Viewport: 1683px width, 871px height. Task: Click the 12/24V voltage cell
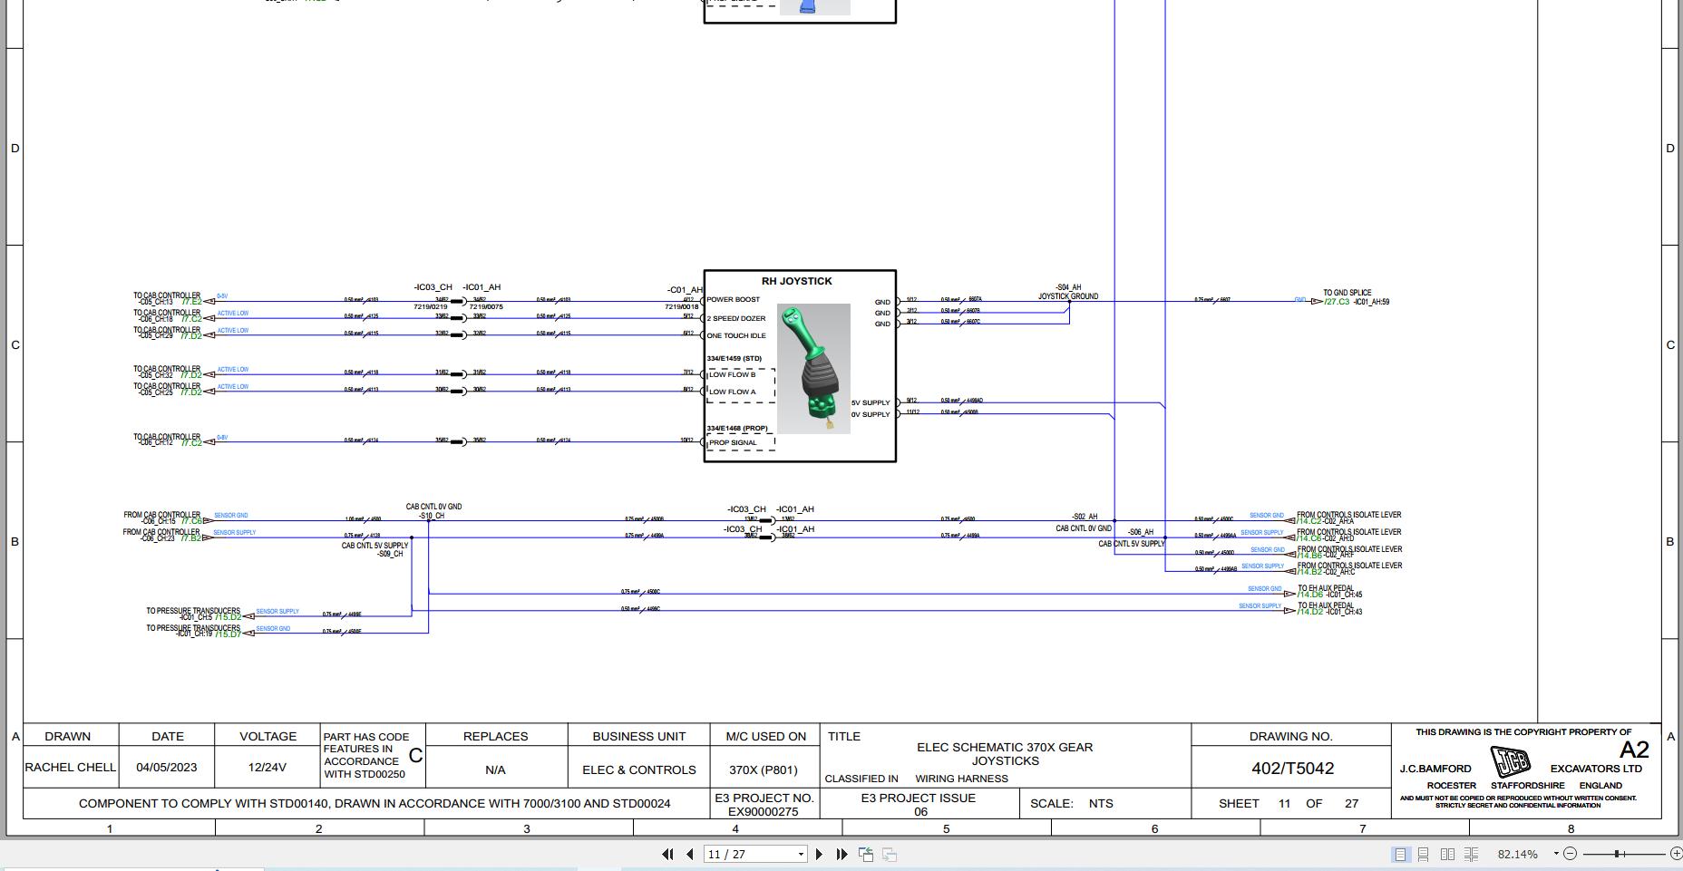(x=267, y=767)
